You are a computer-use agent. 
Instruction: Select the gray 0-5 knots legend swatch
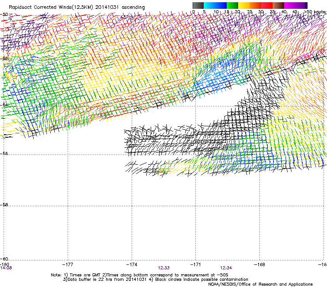(198, 5)
